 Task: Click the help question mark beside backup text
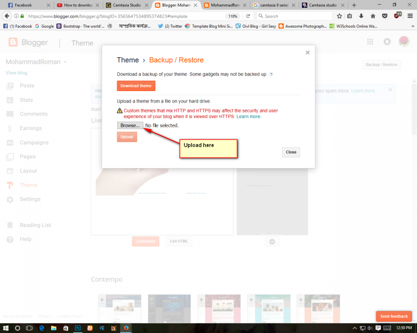(271, 74)
